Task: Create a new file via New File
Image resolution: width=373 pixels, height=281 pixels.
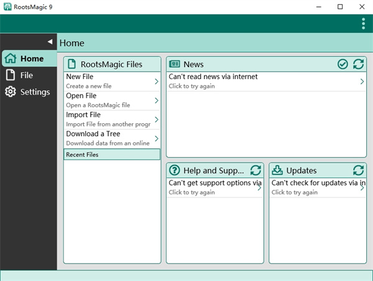Action: point(109,81)
